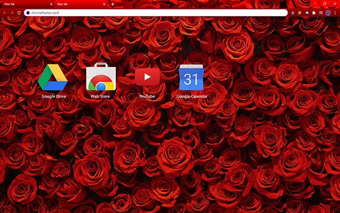Reload the page with the refresh icon
The width and height of the screenshot is (340, 213).
19,13
